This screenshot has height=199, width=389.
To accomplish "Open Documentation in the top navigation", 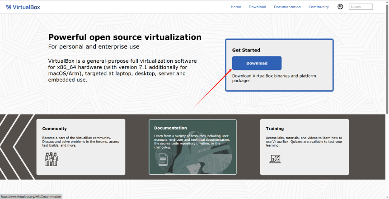I will click(287, 7).
